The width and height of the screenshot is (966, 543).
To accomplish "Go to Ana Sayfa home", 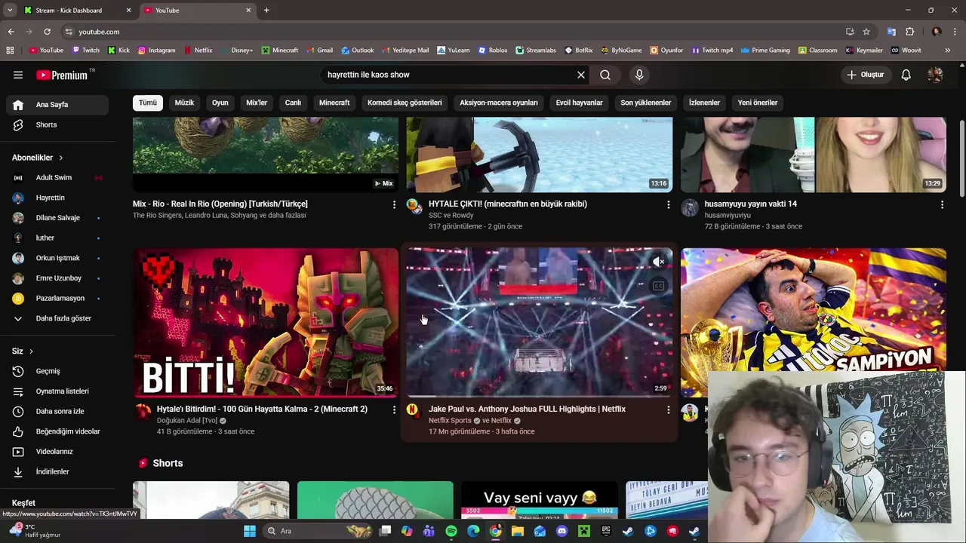I will coord(57,105).
